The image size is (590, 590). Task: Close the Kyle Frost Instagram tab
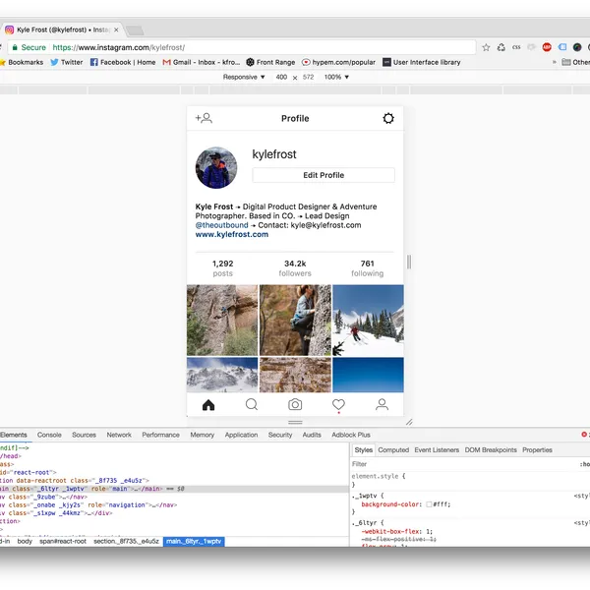(x=116, y=29)
